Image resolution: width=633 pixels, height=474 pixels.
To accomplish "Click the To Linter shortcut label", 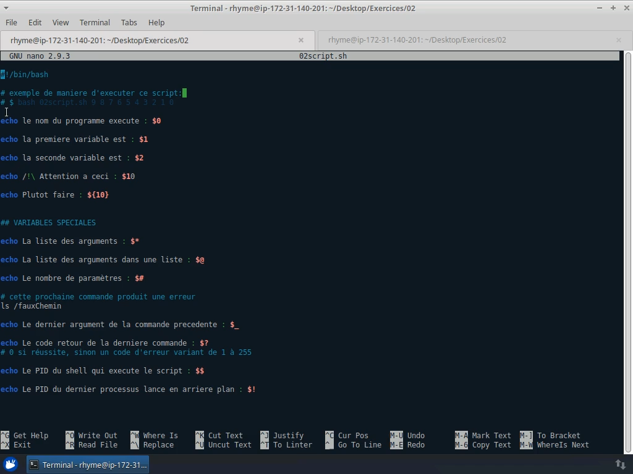I will [x=292, y=444].
